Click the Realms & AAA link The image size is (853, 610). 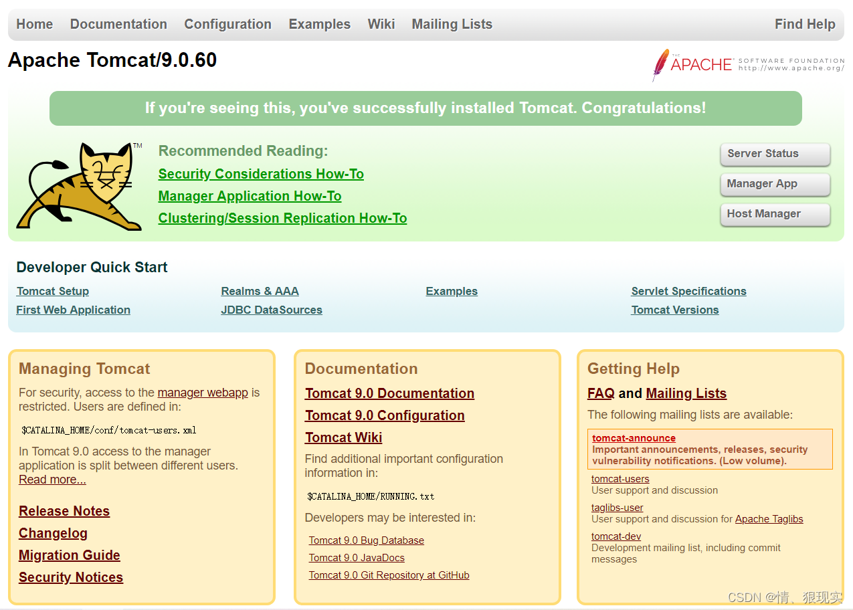pyautogui.click(x=260, y=291)
